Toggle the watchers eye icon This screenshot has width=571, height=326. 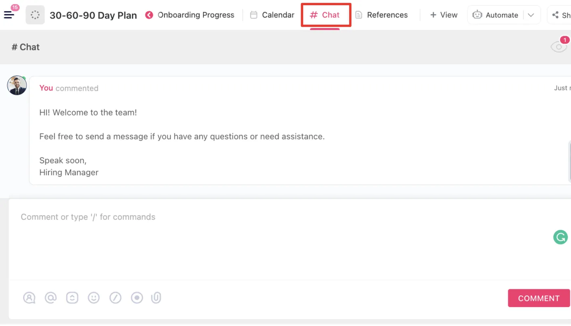point(559,47)
